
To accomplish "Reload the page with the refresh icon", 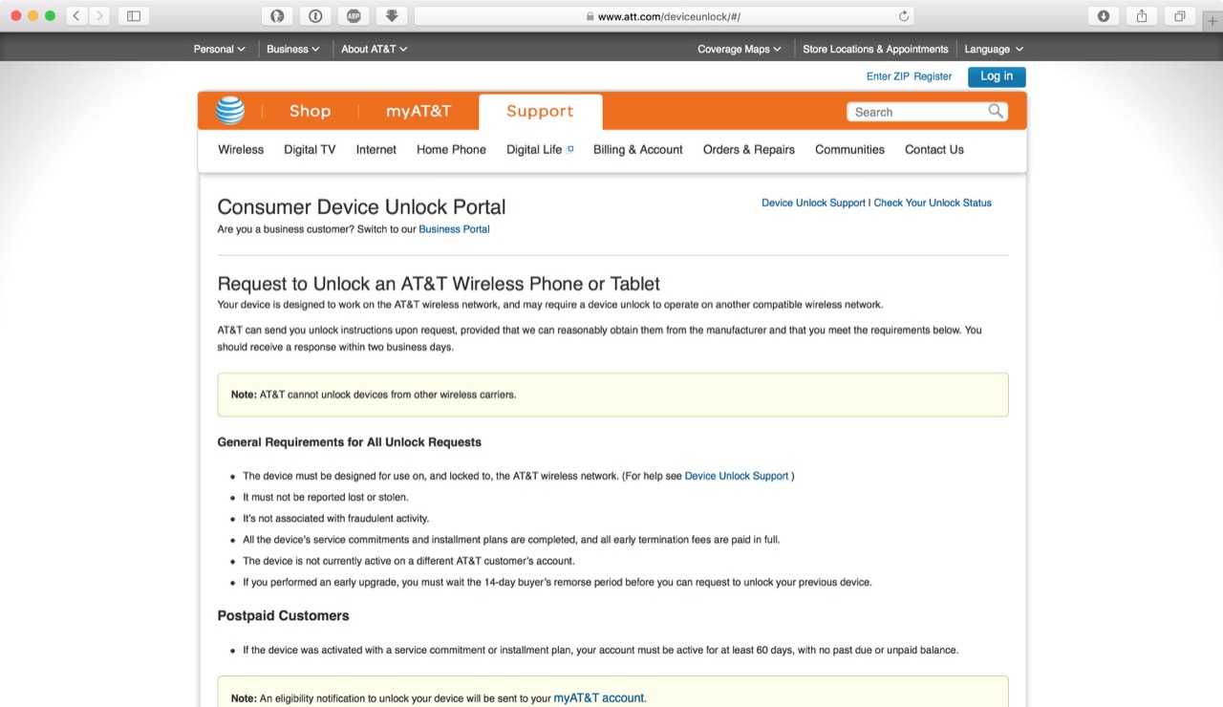I will coord(903,16).
